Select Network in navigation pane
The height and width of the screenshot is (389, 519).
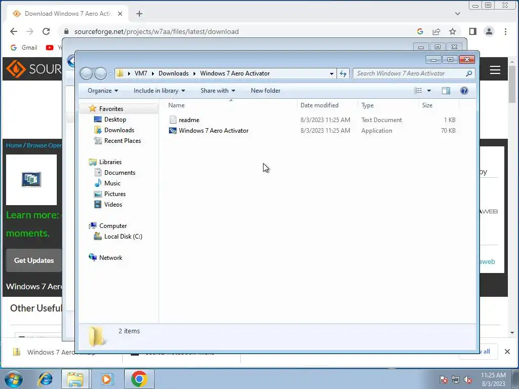pos(110,258)
